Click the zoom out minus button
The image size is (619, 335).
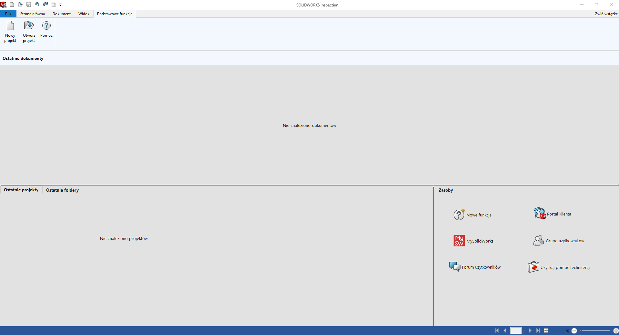(x=574, y=331)
